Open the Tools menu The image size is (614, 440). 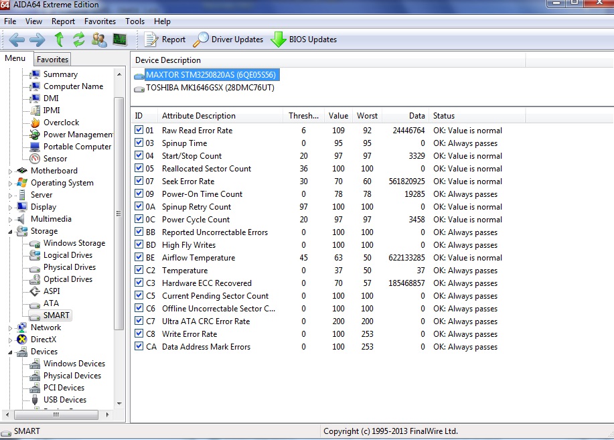click(x=135, y=21)
